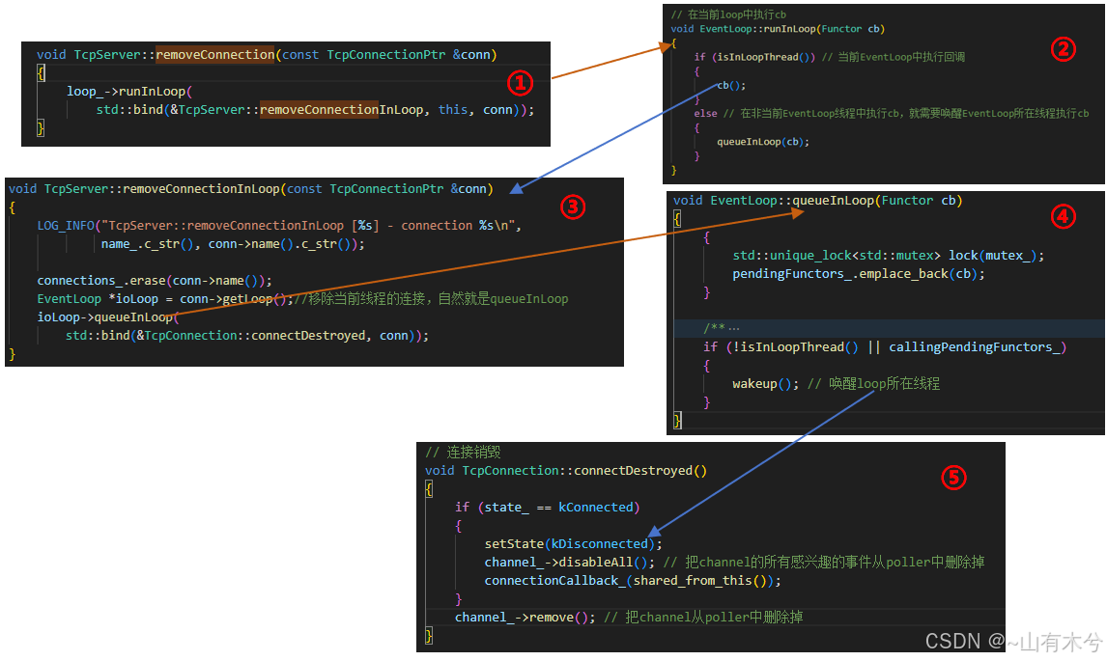Click the 'loop_->runInLoop(' code line
The image size is (1107, 661).
click(129, 92)
